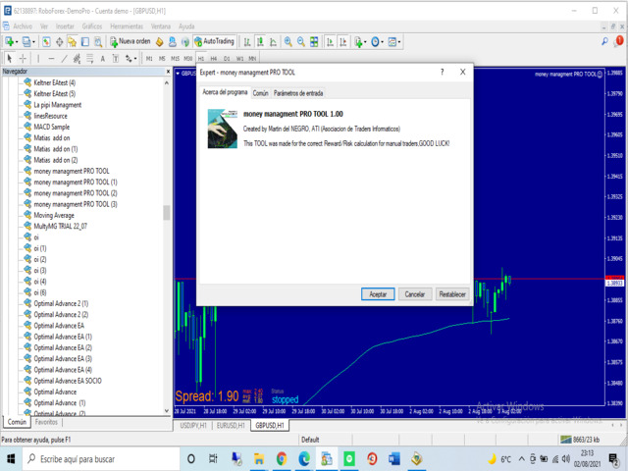Image resolution: width=628 pixels, height=471 pixels.
Task: Click Navigator scroll up arrow
Action: click(x=167, y=82)
